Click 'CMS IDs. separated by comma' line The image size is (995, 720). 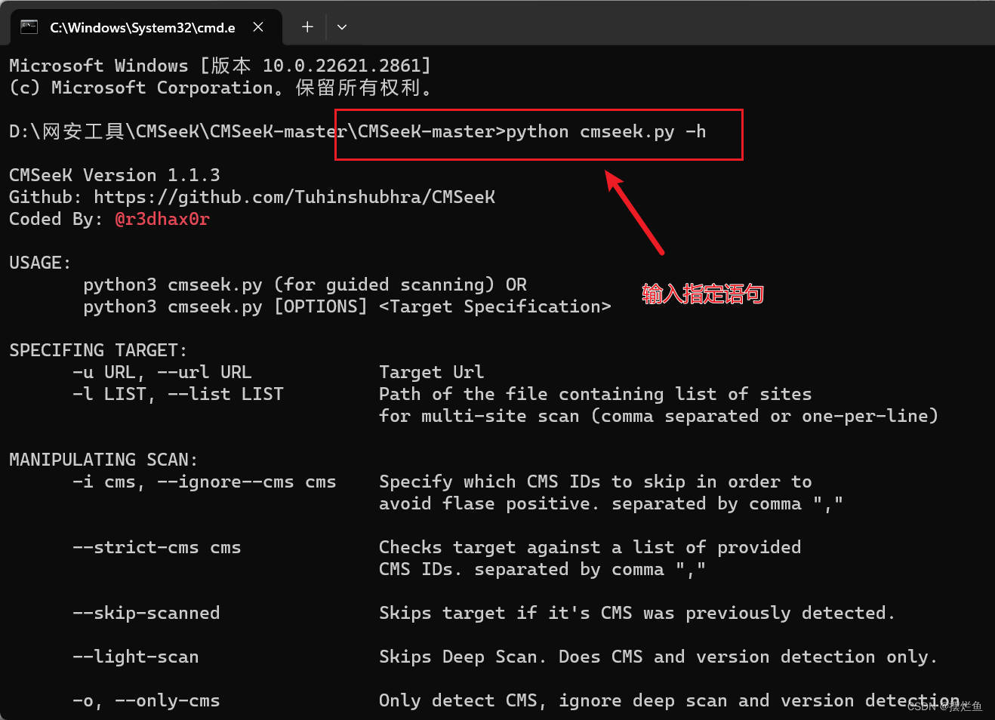[x=542, y=569]
